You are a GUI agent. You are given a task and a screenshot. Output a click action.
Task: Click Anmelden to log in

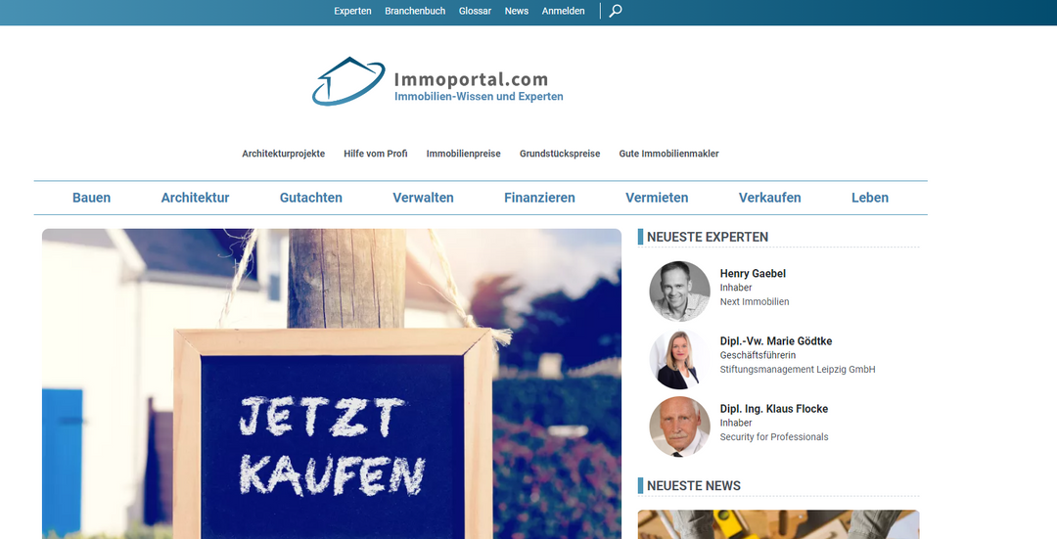click(x=563, y=11)
